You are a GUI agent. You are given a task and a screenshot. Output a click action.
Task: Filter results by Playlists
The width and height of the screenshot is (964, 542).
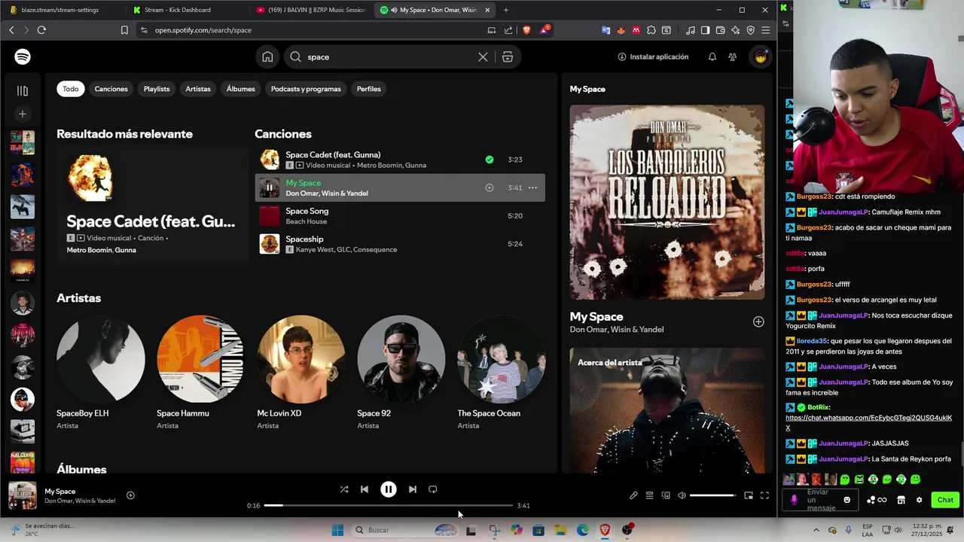(x=157, y=89)
